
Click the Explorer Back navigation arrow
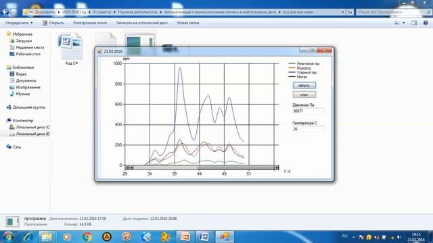click(5, 12)
